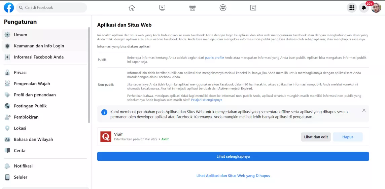Image resolution: width=385 pixels, height=189 pixels.
Task: Follow the Pelajari selengkapnya link
Action: click(x=207, y=100)
